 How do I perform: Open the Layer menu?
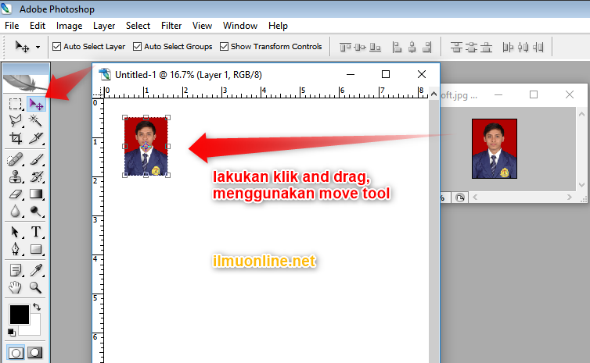pyautogui.click(x=104, y=26)
